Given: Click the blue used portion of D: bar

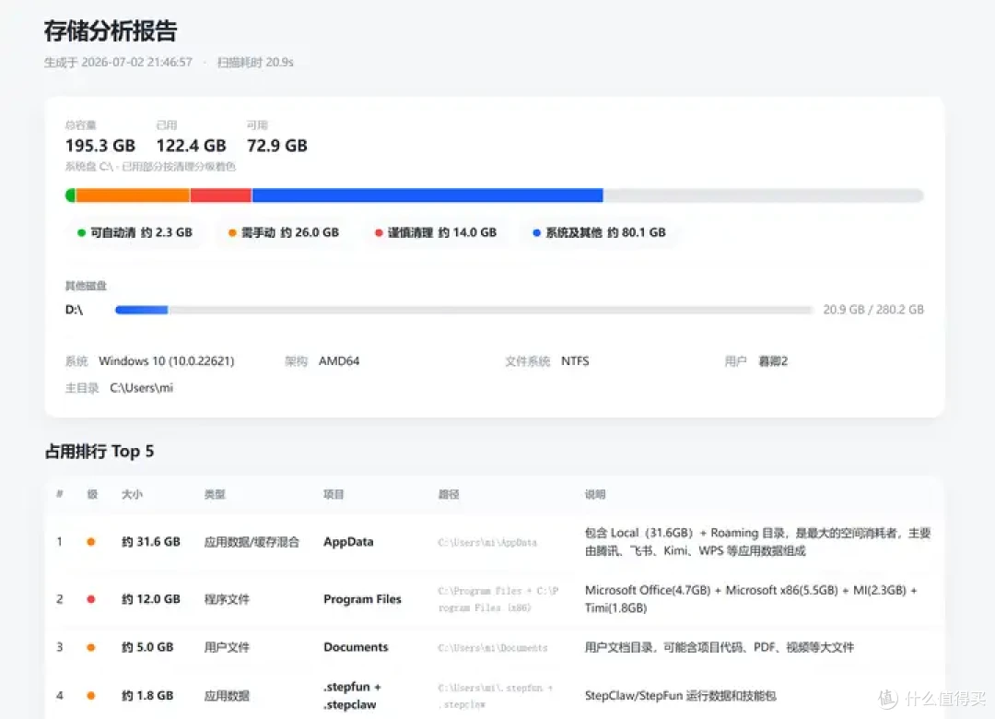Looking at the screenshot, I should click(x=142, y=310).
